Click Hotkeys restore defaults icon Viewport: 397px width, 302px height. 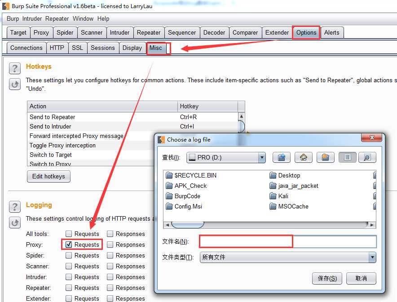15,84
